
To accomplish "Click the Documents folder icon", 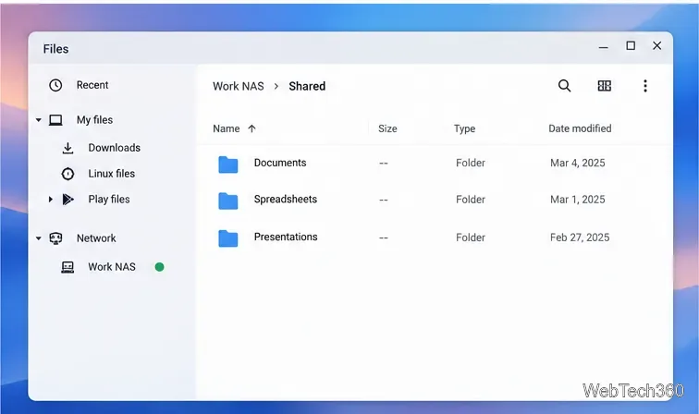I will point(227,164).
